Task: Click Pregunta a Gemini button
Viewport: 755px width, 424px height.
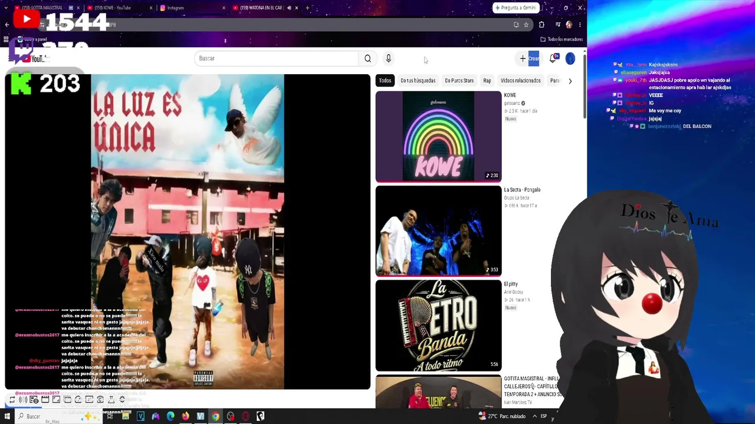Action: click(x=516, y=8)
